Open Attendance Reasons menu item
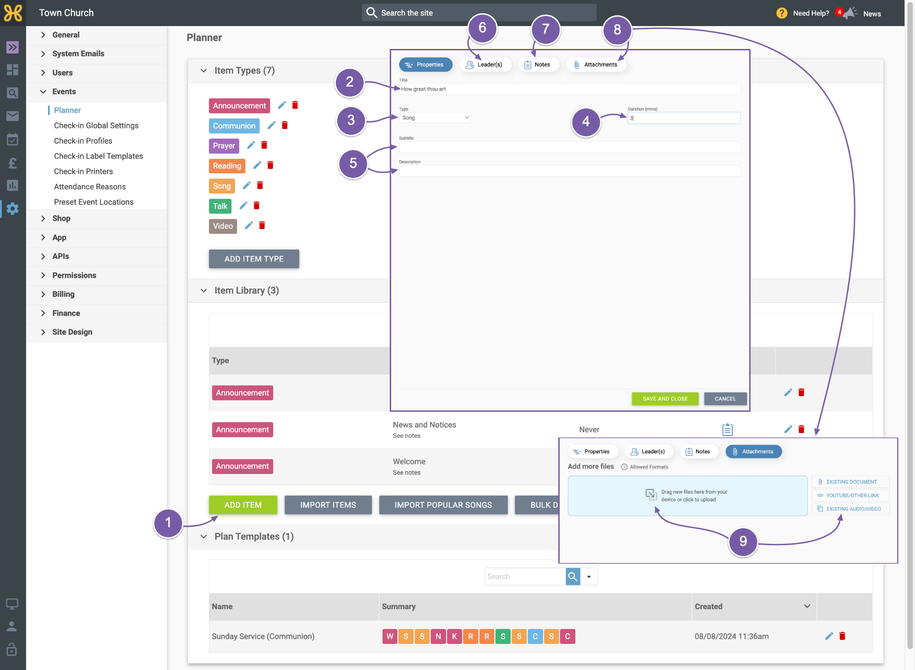The width and height of the screenshot is (915, 670). [90, 187]
